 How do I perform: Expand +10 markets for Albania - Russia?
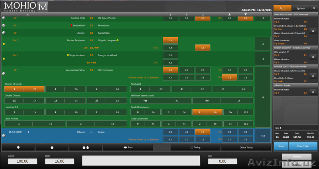[x=262, y=136]
